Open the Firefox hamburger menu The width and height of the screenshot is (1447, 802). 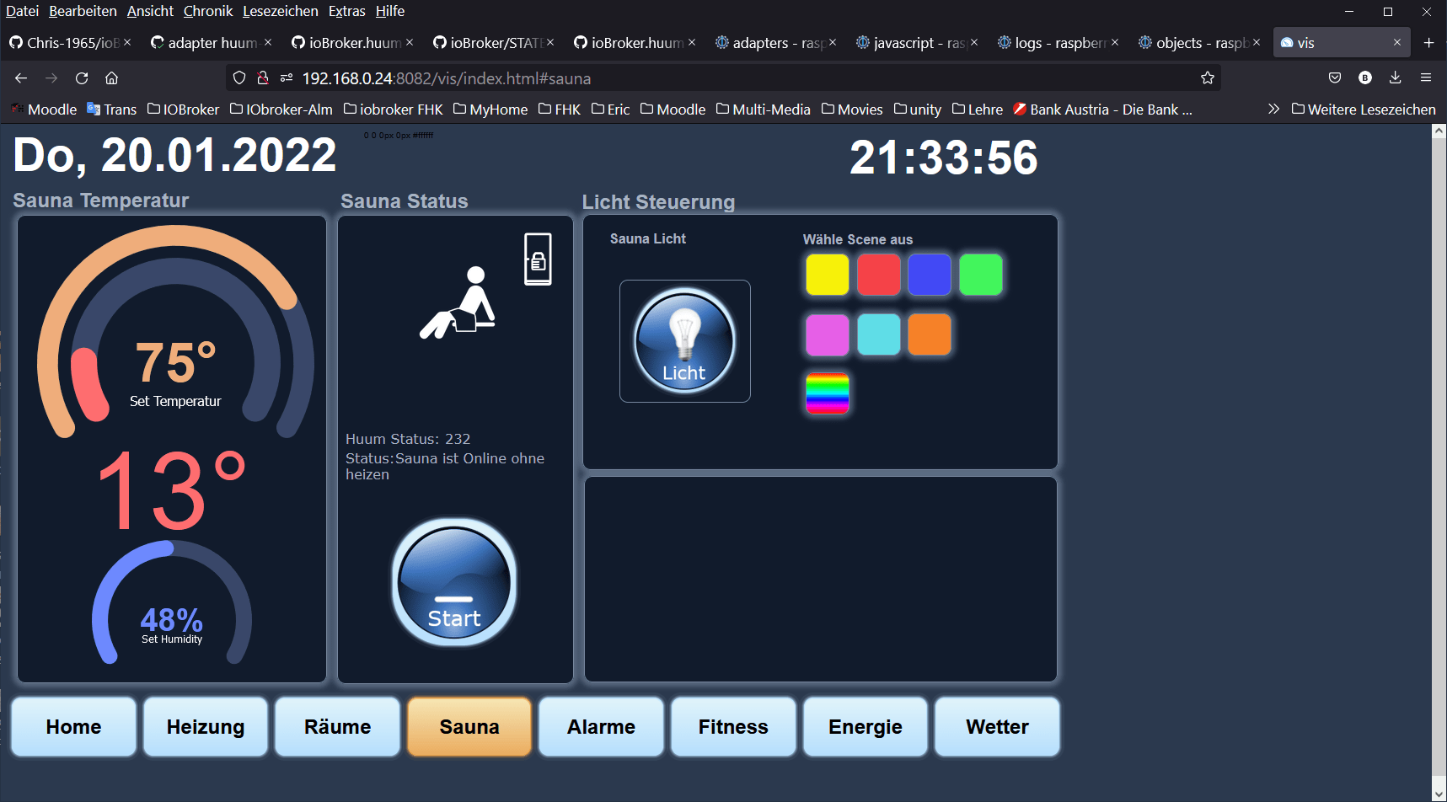point(1426,78)
